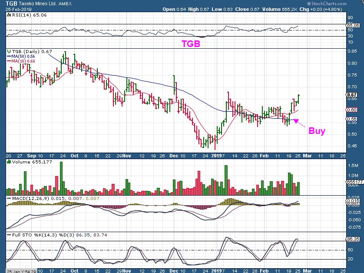The width and height of the screenshot is (364, 273).
Task: Click the AMEX exchange label
Action: click(65, 4)
